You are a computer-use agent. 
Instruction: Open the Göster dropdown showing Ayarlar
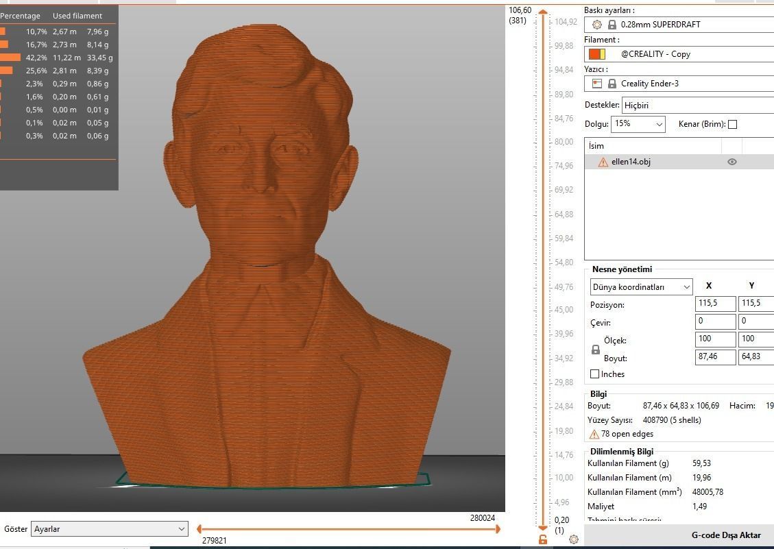[109, 528]
